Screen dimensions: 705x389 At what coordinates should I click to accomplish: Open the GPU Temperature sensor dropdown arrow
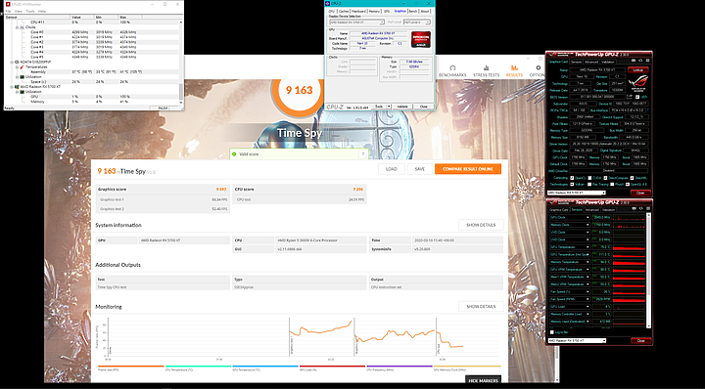[x=587, y=247]
